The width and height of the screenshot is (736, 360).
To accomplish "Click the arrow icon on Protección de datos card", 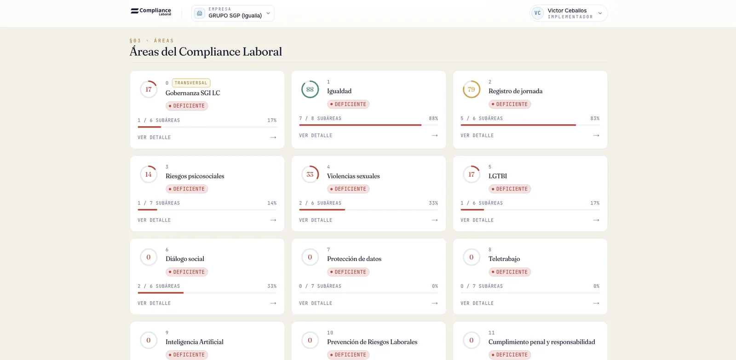I will pyautogui.click(x=435, y=303).
